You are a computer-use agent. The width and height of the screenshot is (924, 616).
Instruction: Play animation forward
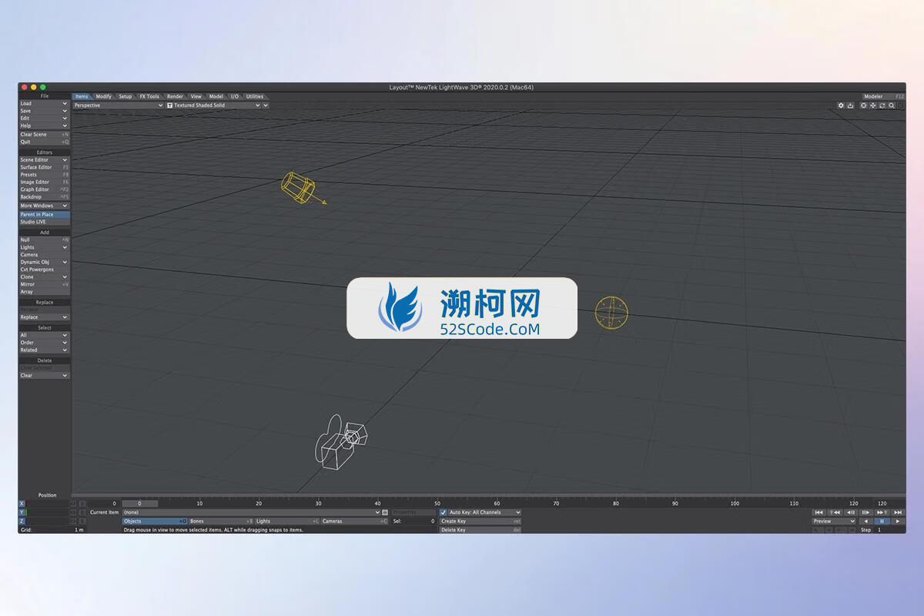pyautogui.click(x=898, y=521)
